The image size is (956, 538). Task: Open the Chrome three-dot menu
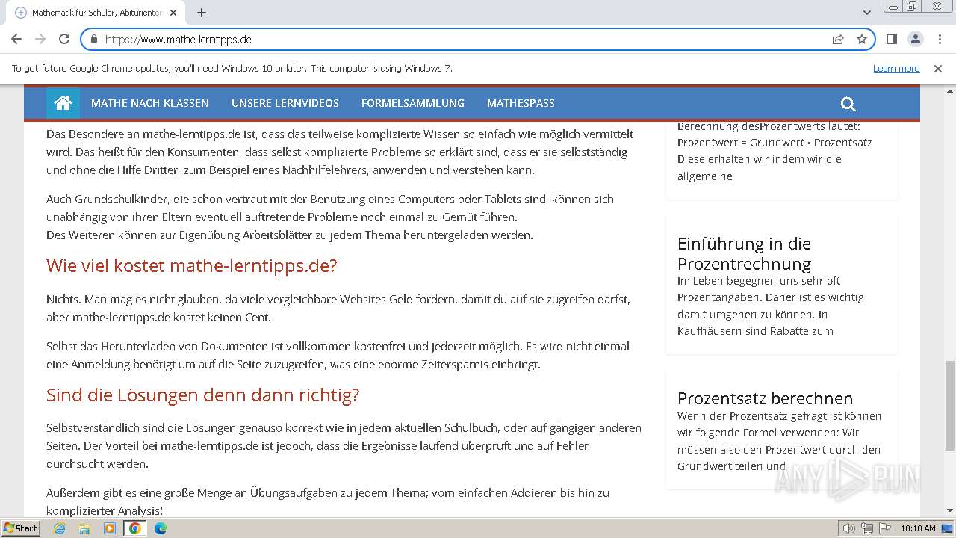(x=940, y=39)
